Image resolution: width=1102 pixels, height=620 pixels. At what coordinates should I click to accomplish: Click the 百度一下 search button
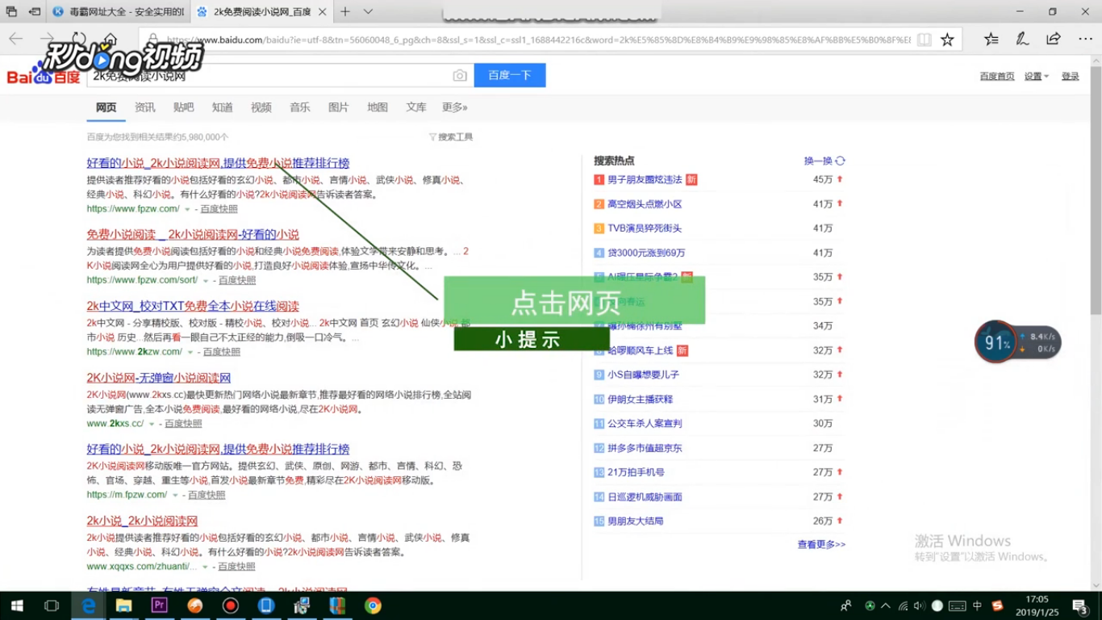coord(510,75)
